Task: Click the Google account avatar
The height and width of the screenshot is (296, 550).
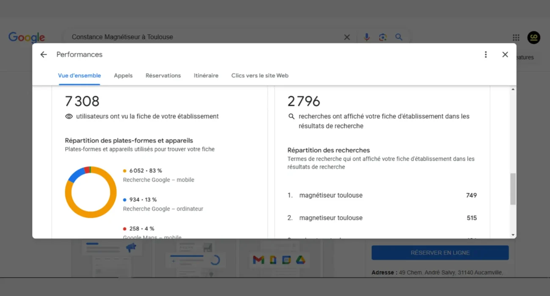Action: tap(533, 38)
